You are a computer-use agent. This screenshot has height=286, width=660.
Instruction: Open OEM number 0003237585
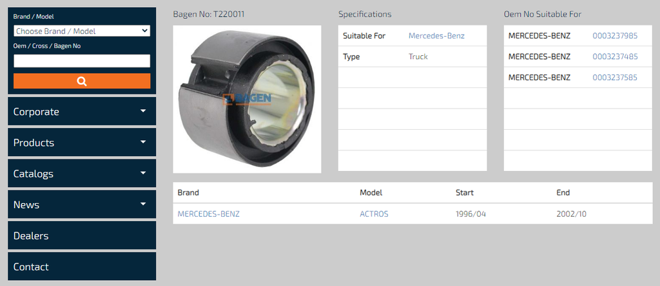(615, 78)
